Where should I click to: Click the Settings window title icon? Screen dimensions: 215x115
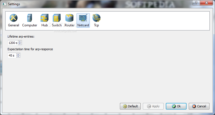4,4
